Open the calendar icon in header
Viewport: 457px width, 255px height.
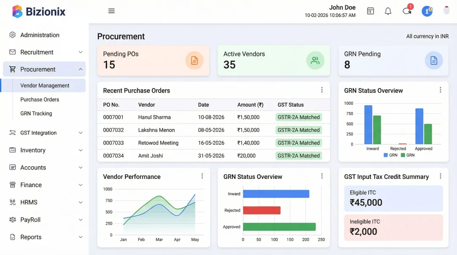(370, 11)
